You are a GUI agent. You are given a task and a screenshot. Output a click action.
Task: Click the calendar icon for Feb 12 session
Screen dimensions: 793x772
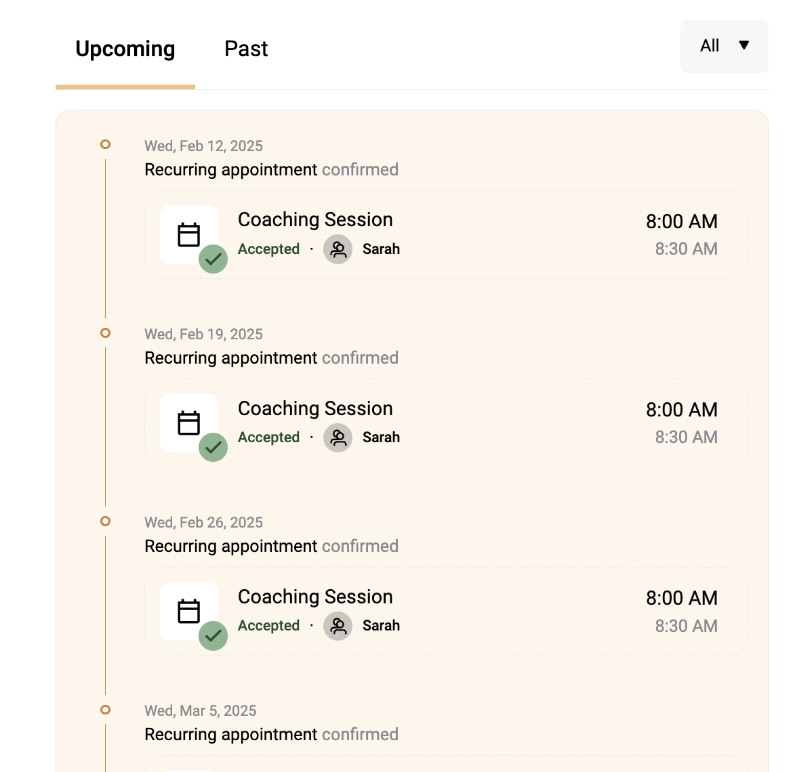[188, 234]
